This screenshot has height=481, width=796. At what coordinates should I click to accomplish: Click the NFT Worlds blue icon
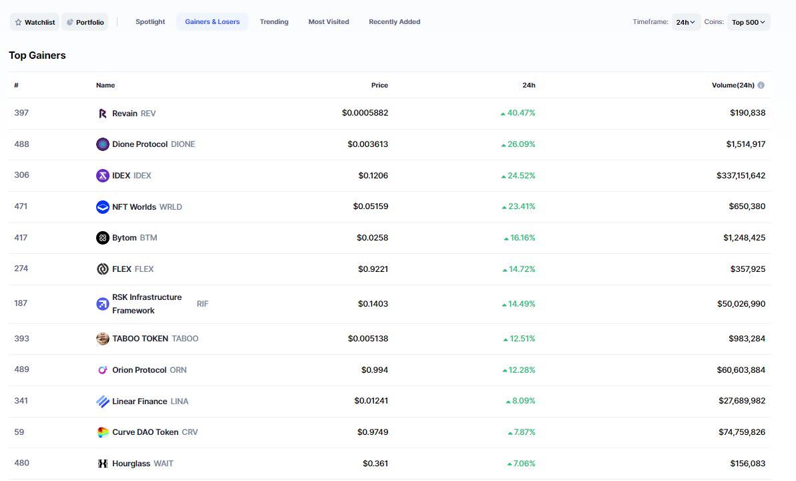point(102,207)
